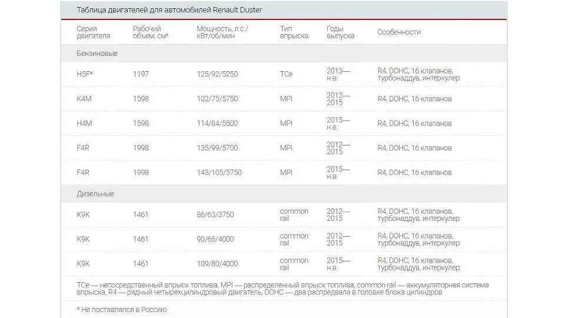The width and height of the screenshot is (565, 318).
Task: Click the table title about Renault Duster engines
Action: pyautogui.click(x=169, y=10)
